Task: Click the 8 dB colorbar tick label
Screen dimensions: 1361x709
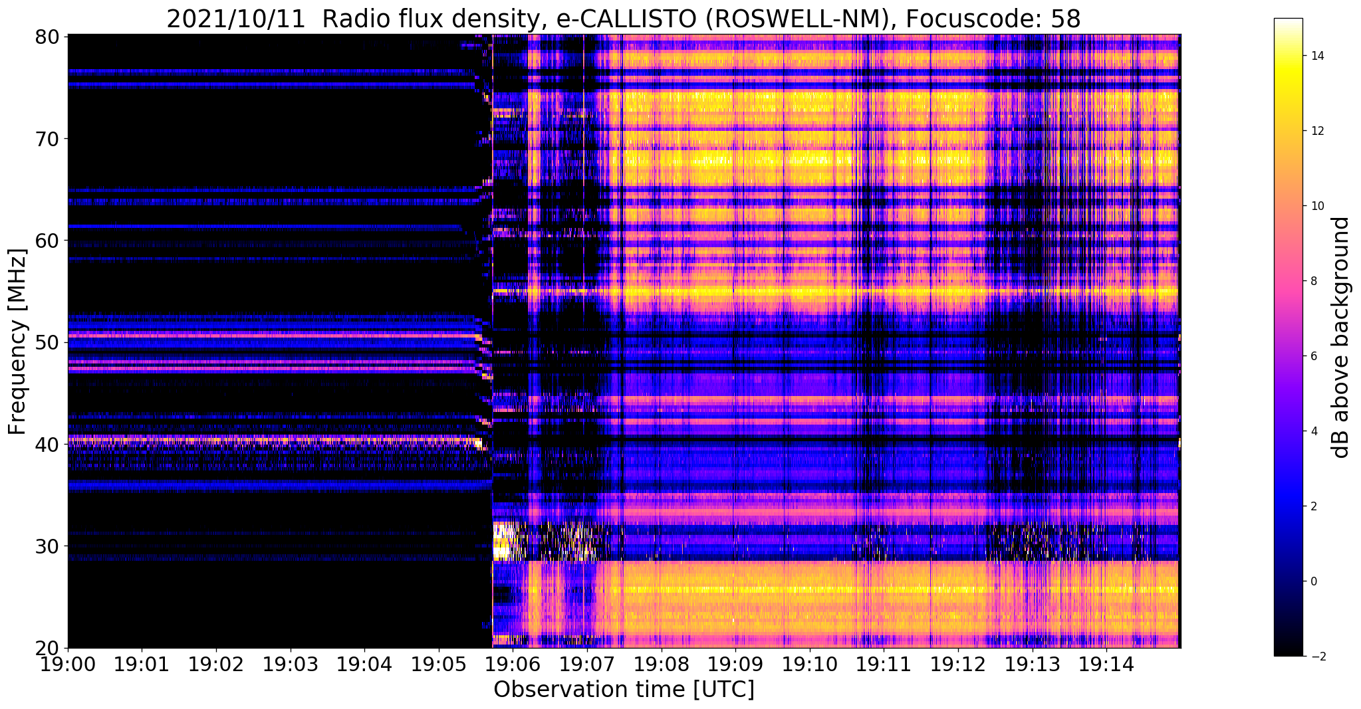Action: [1312, 281]
